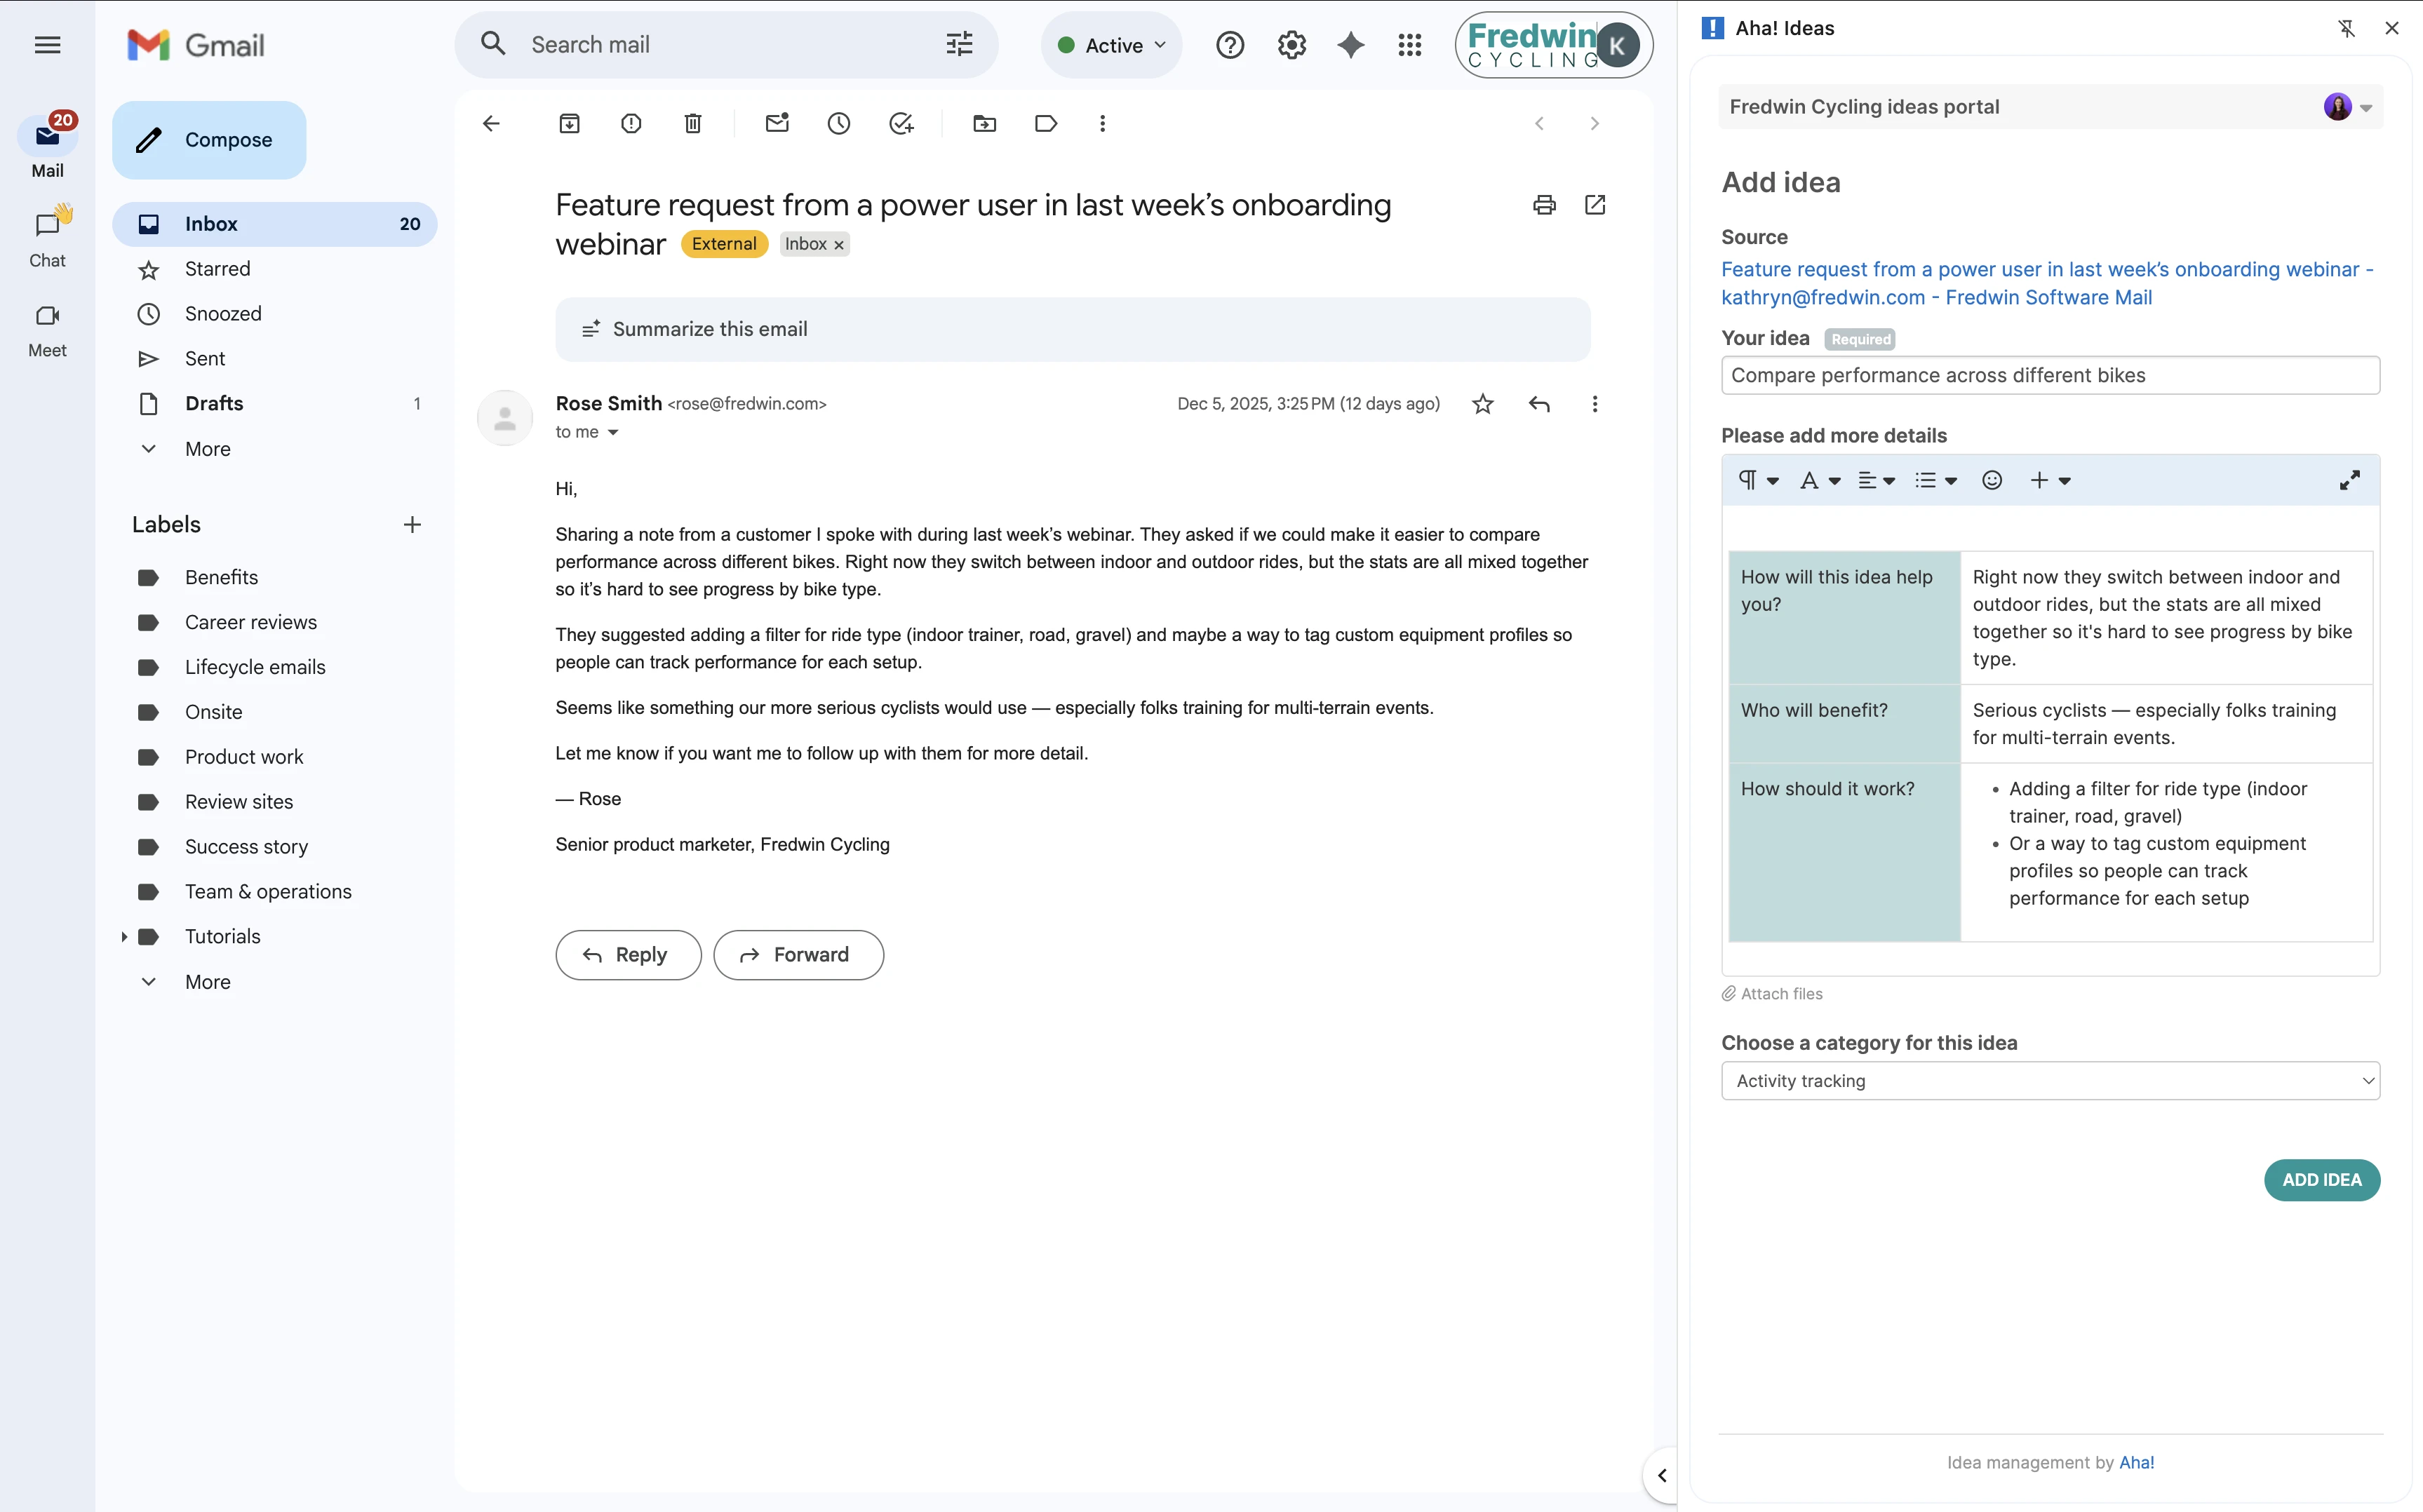
Task: Add email to Tasks
Action: click(901, 124)
